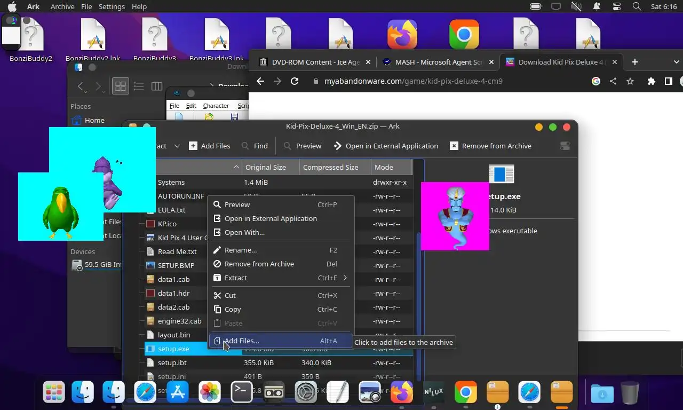This screenshot has width=683, height=410.
Task: Select data2.cab in the file list
Action: (x=173, y=307)
